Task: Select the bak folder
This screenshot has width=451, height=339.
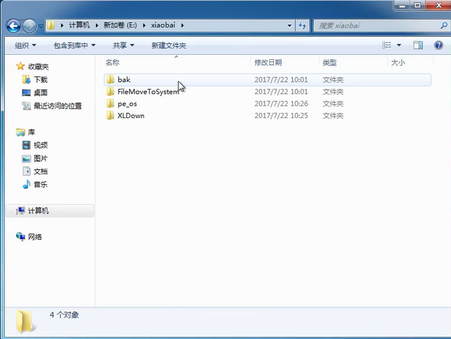Action: click(124, 79)
